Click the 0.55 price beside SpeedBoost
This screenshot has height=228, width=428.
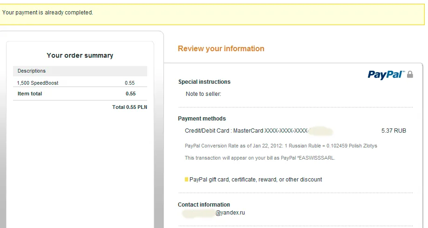[x=129, y=83]
